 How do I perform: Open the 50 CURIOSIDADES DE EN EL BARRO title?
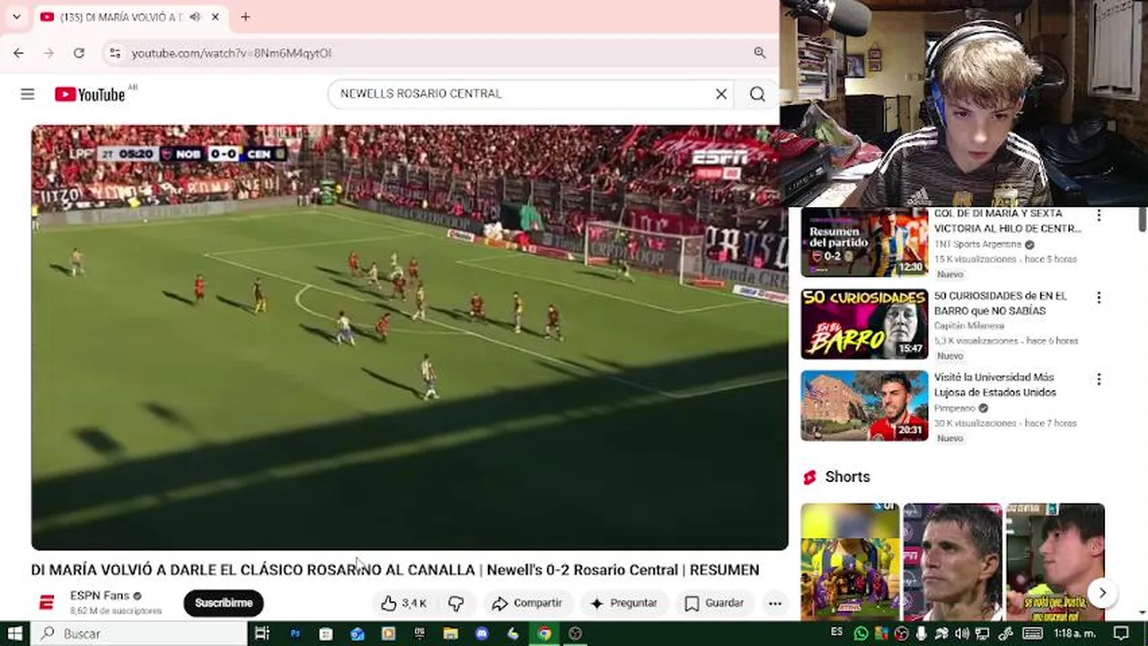tap(1001, 303)
